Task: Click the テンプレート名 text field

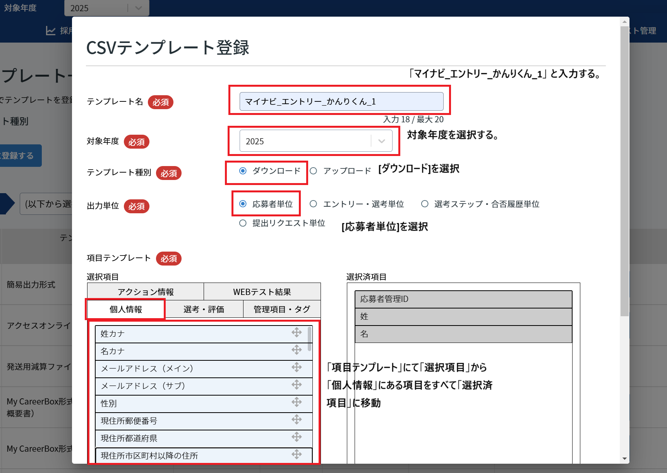Action: (x=341, y=101)
